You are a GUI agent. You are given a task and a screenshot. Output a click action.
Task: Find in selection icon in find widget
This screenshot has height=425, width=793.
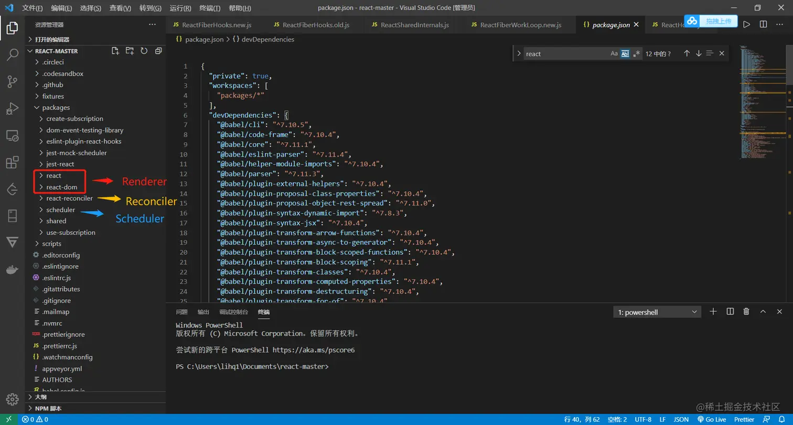[x=710, y=53]
